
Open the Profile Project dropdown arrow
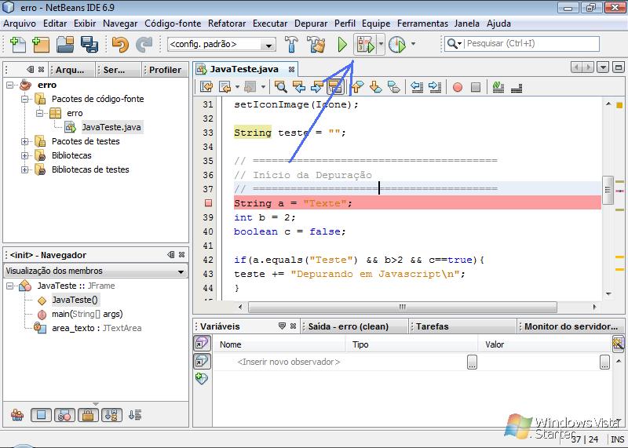coord(413,43)
